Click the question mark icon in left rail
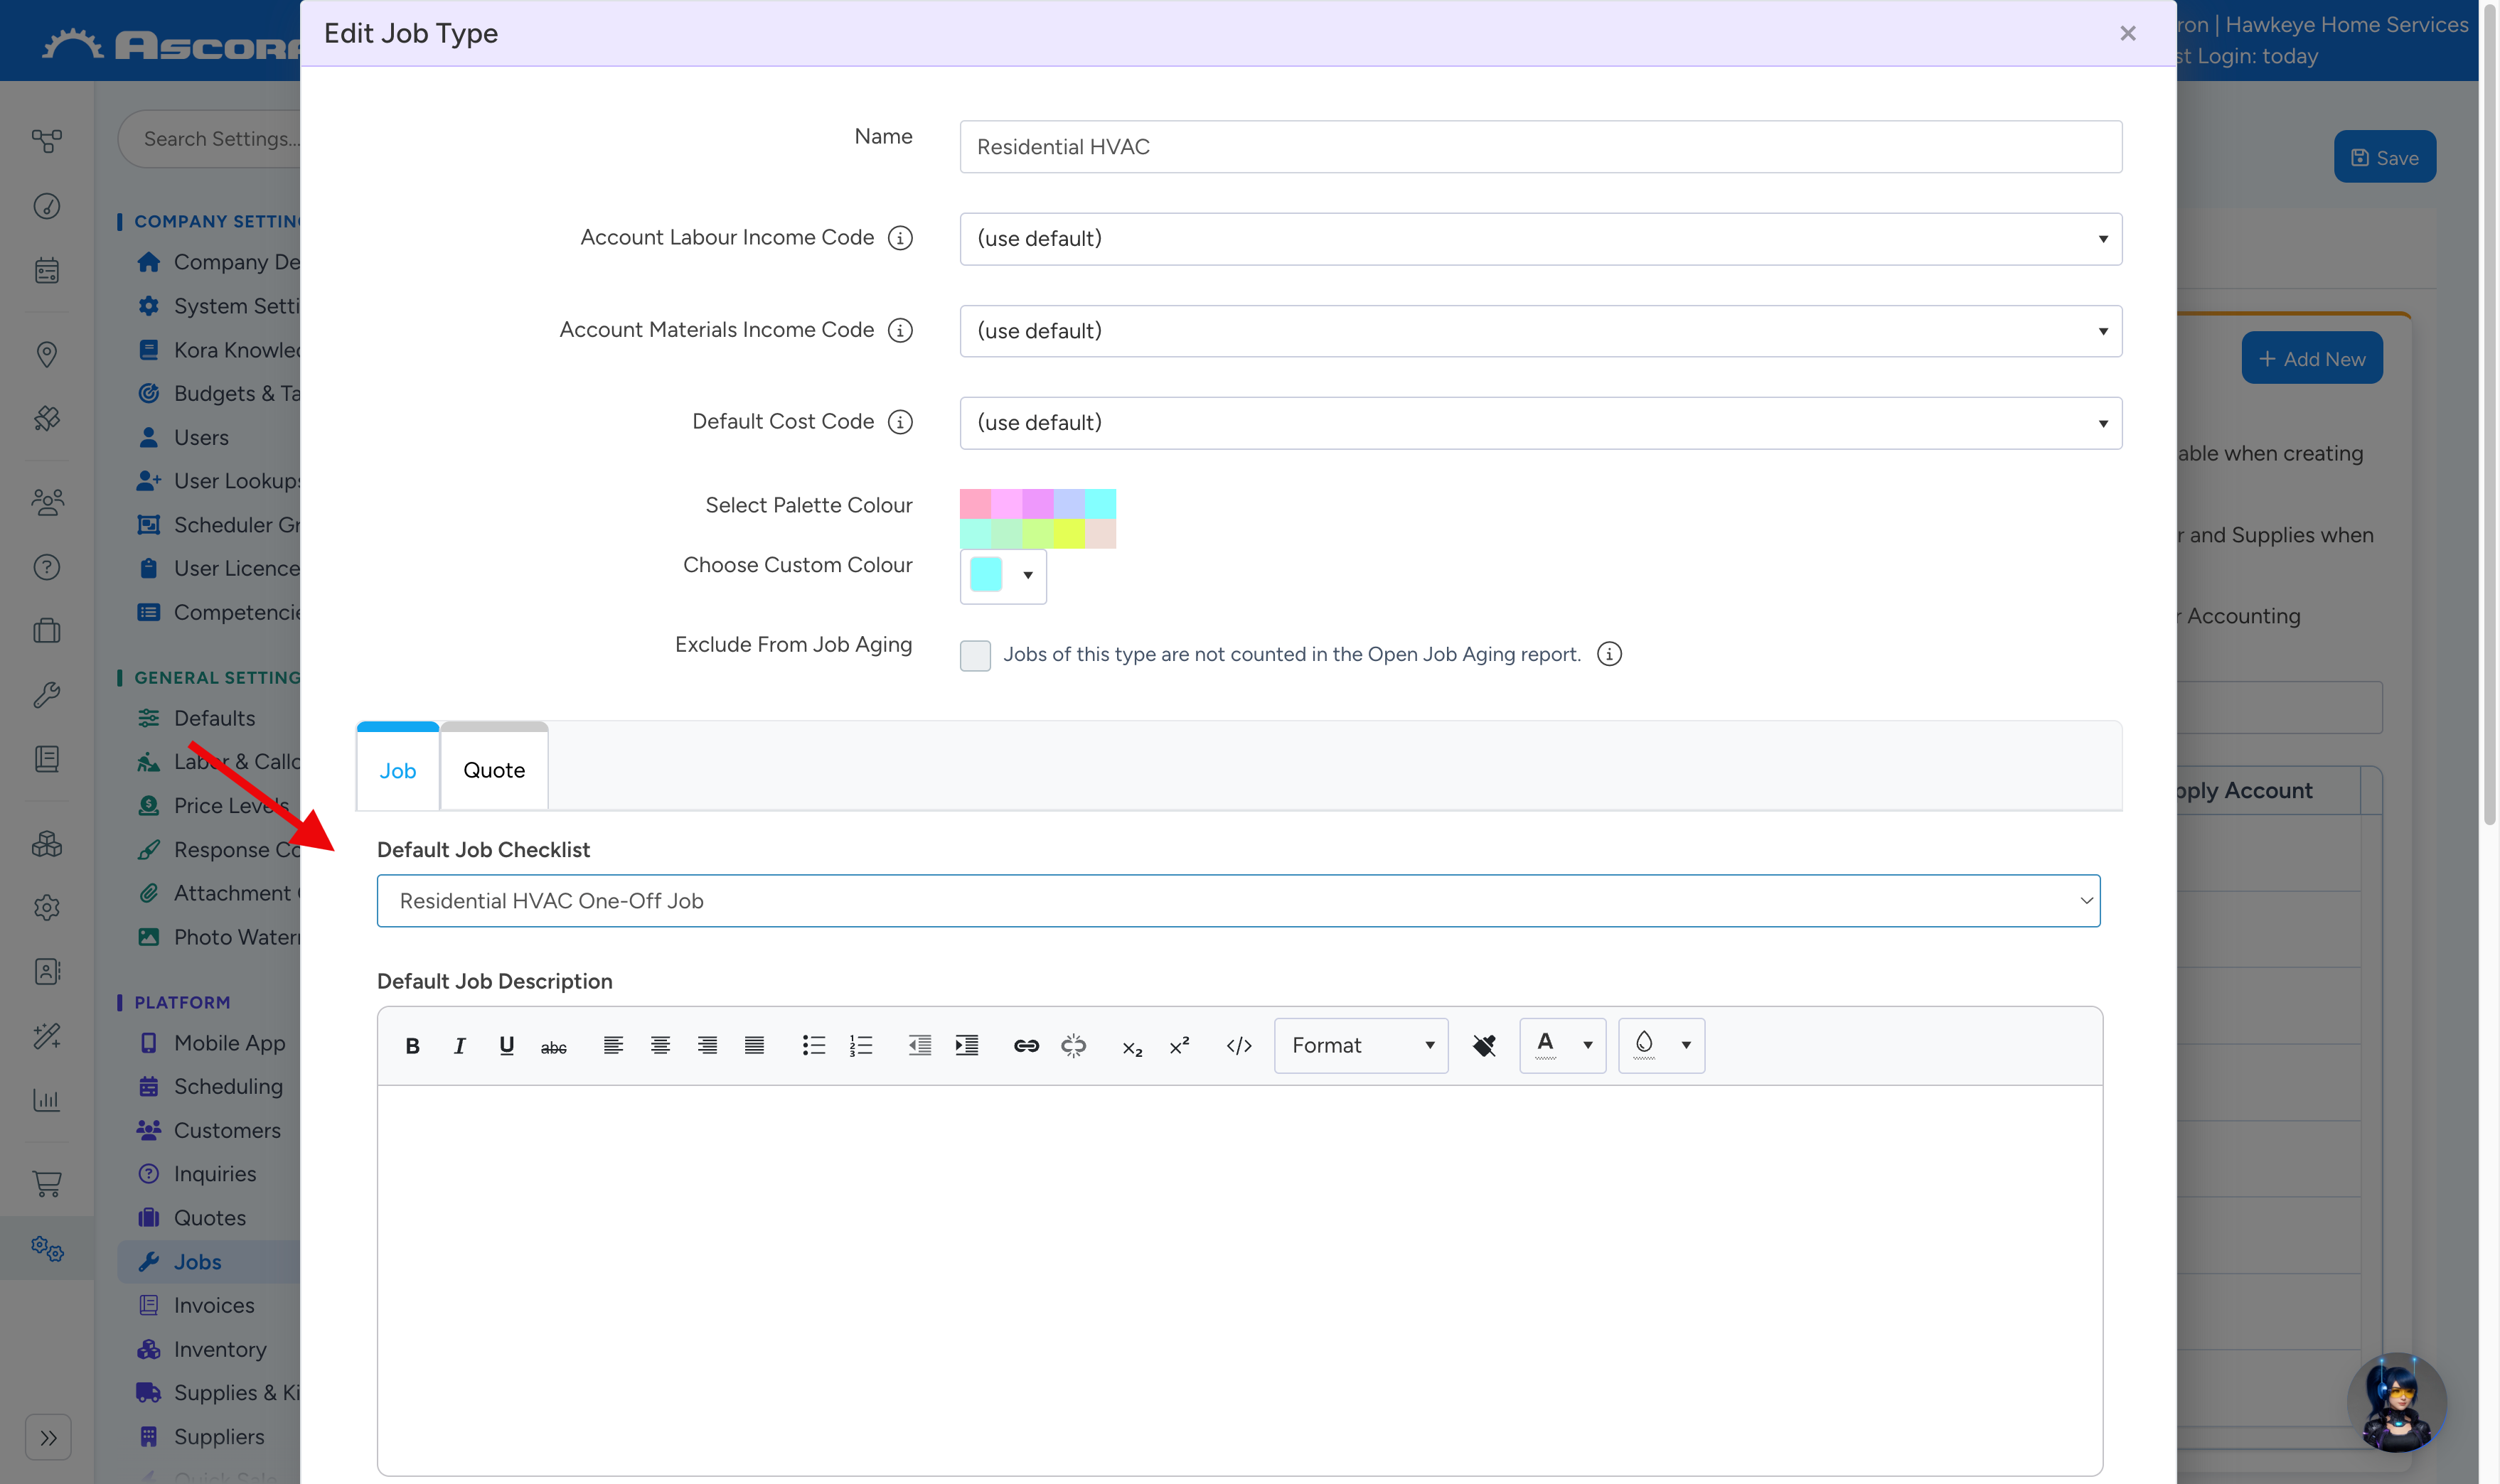 tap(47, 567)
